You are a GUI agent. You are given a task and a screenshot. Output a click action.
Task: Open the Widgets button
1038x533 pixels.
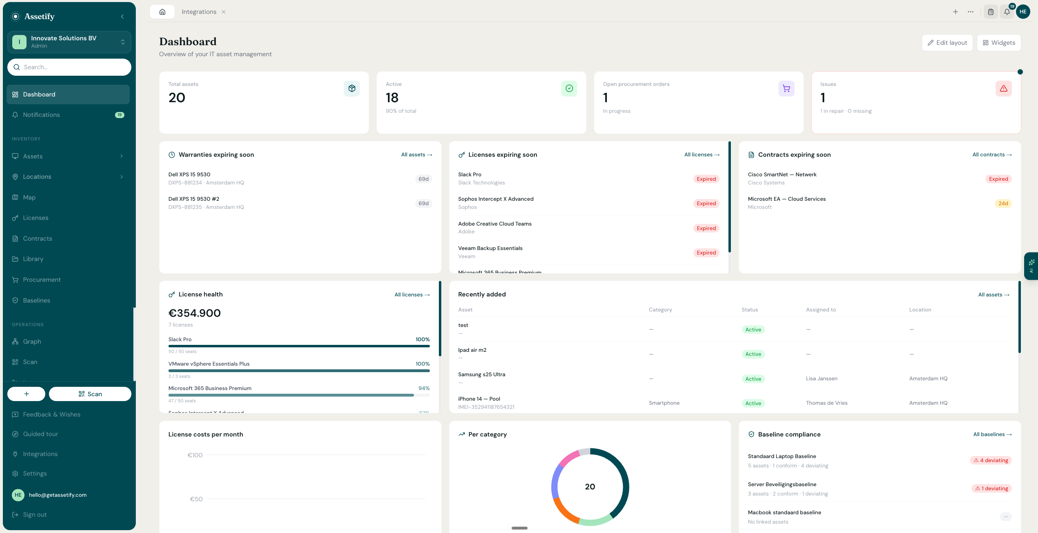999,43
